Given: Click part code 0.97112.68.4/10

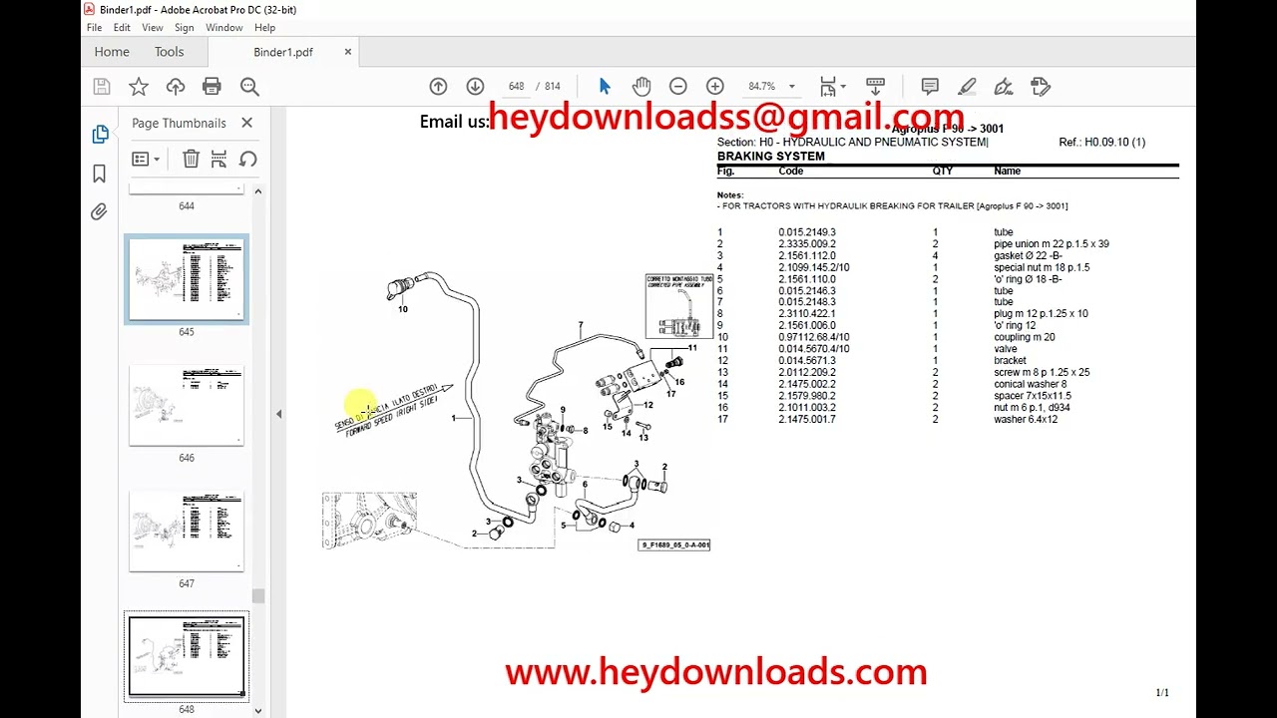Looking at the screenshot, I should pyautogui.click(x=814, y=337).
